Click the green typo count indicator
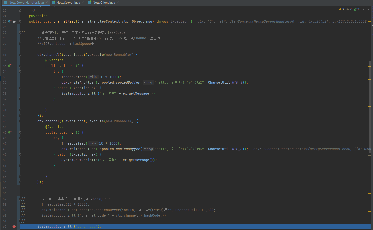373x230 pixels. click(356, 9)
